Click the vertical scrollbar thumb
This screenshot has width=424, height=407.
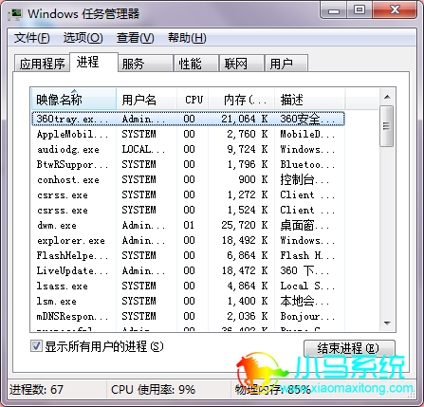[387, 126]
